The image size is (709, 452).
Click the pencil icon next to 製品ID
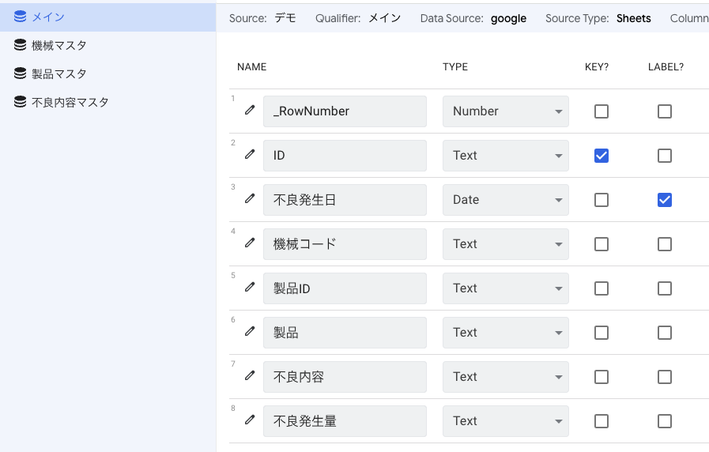tap(250, 288)
